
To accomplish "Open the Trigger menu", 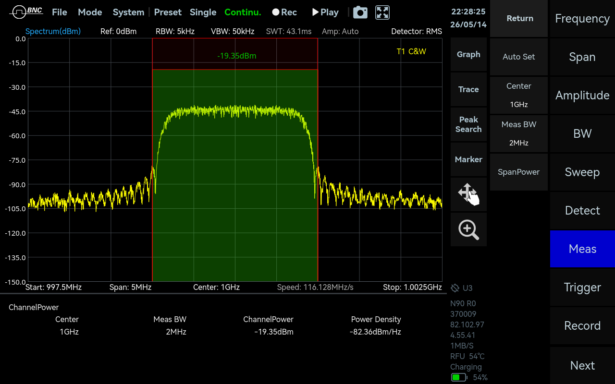I will click(x=582, y=287).
